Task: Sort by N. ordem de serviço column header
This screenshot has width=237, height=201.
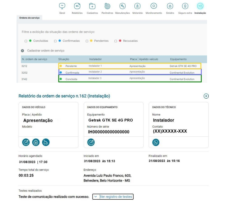Action: point(35,59)
